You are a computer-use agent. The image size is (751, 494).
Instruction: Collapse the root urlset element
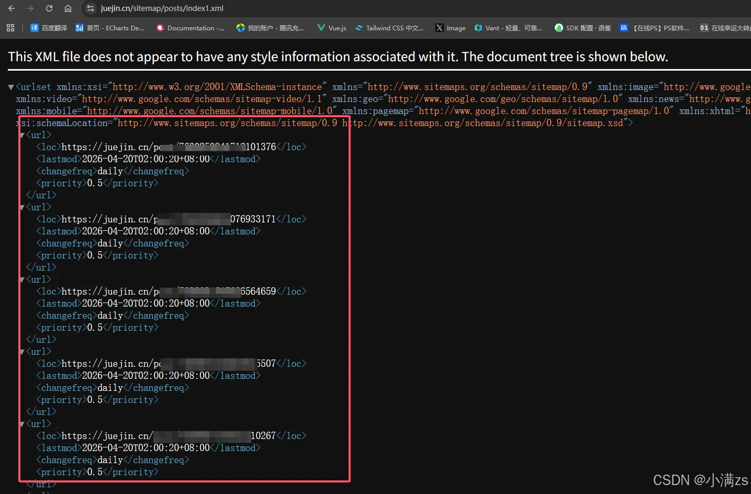10,87
